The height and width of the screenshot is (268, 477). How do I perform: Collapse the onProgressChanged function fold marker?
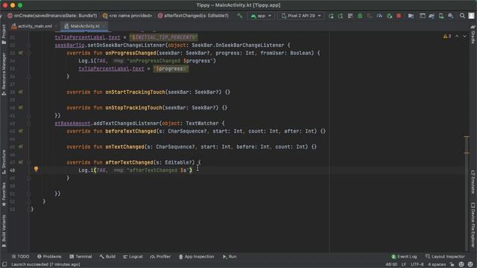pos(28,53)
